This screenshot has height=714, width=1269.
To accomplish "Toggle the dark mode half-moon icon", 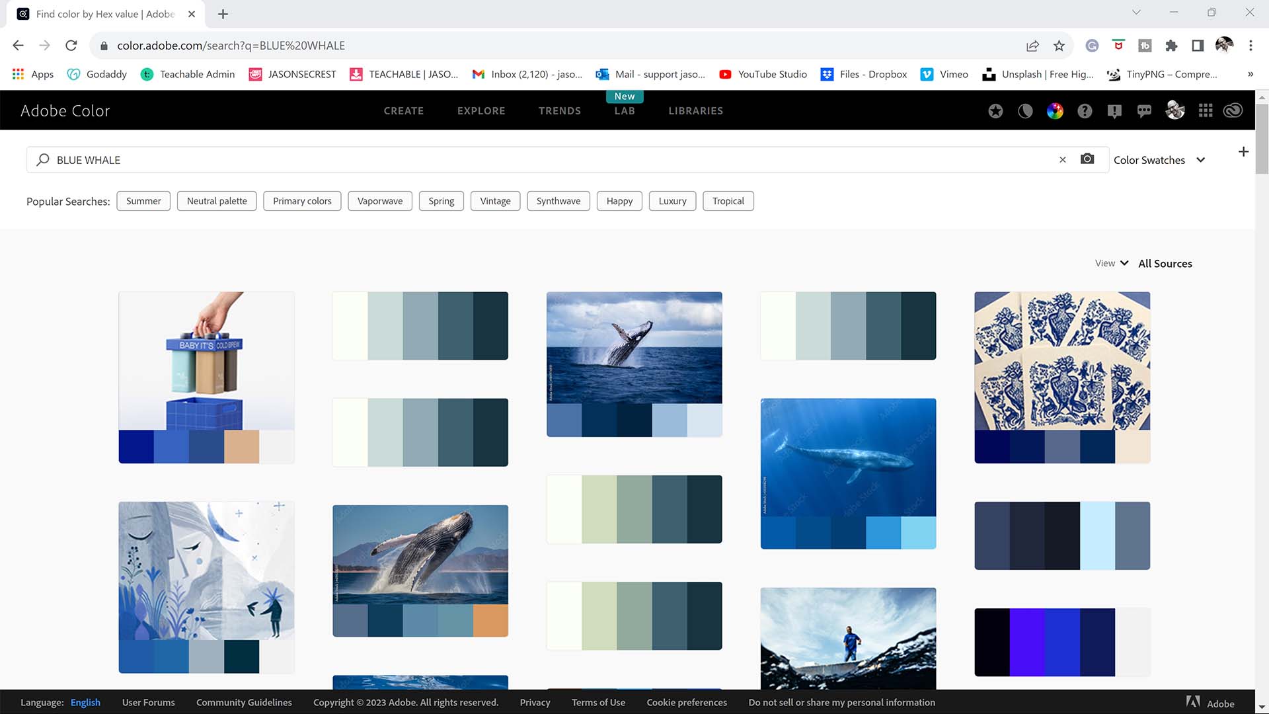I will pyautogui.click(x=1025, y=111).
